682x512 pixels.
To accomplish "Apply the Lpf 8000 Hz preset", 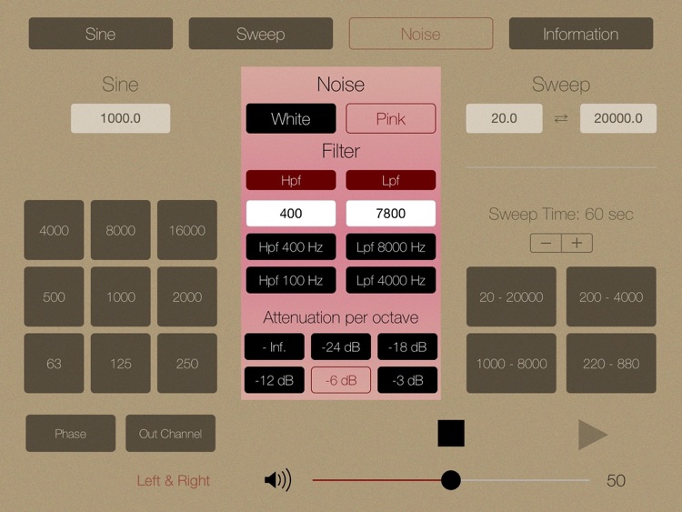I will [391, 247].
